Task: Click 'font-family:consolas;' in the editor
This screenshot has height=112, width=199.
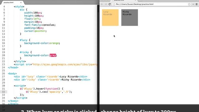Action: pos(40,25)
